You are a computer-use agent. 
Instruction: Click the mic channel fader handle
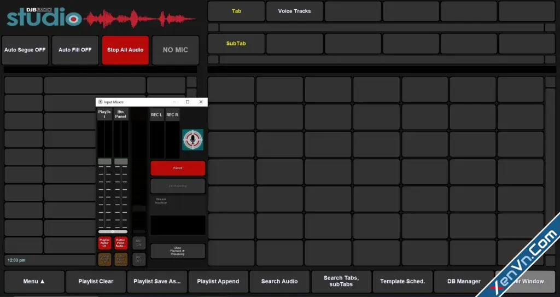[139, 208]
